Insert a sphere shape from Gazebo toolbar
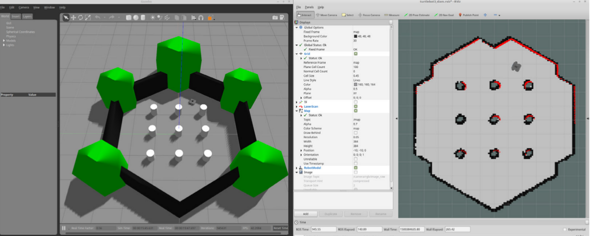 coord(135,18)
